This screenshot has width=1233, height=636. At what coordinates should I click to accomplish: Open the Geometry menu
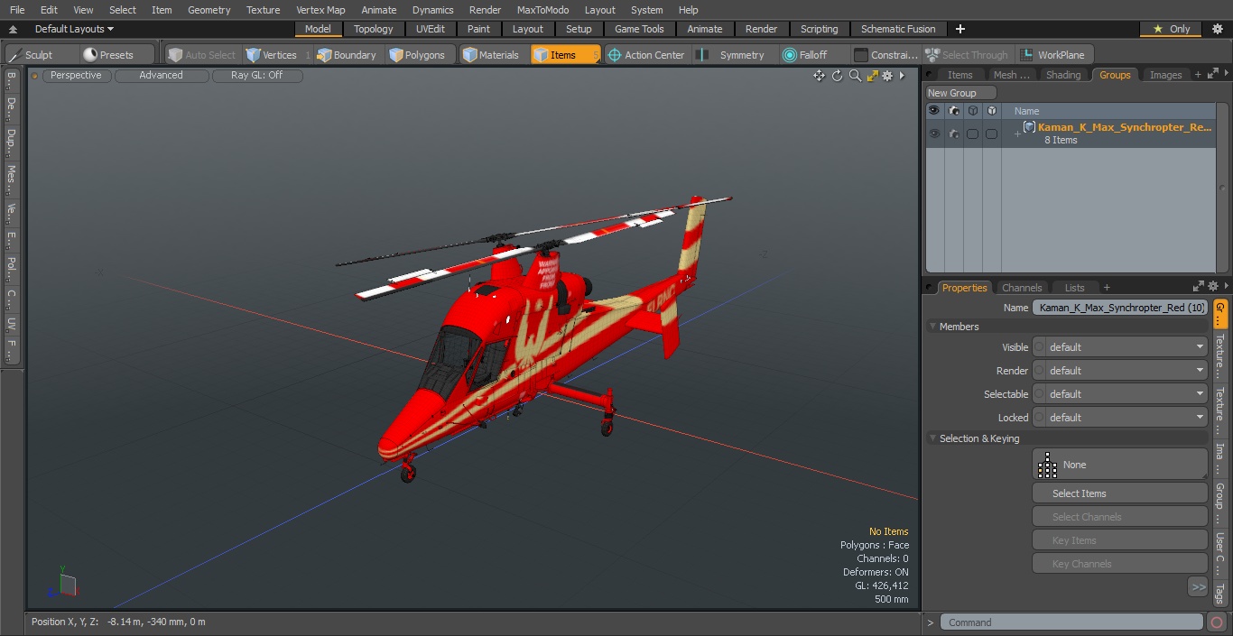pyautogui.click(x=209, y=10)
